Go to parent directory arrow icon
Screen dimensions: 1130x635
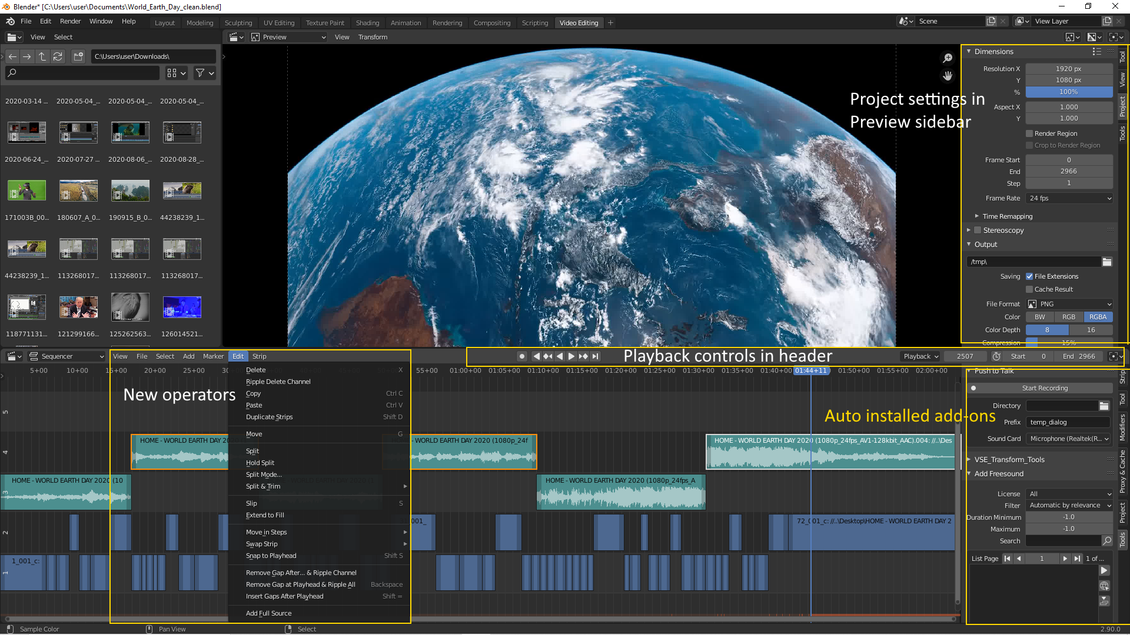(x=42, y=56)
